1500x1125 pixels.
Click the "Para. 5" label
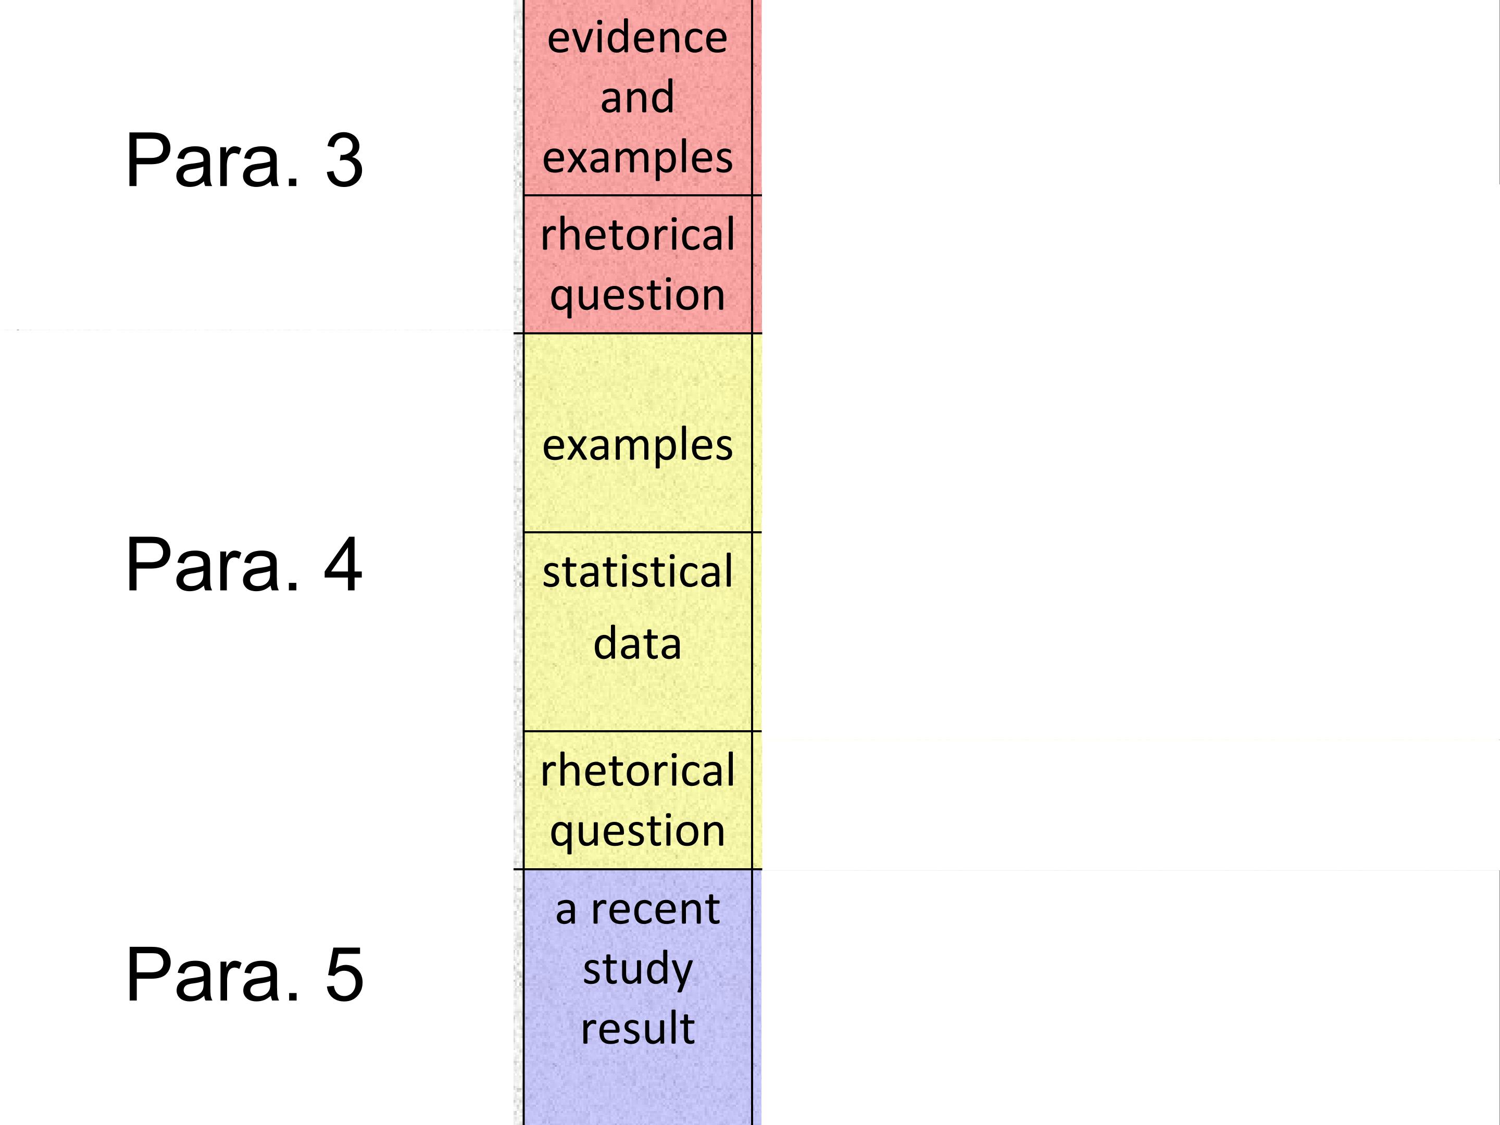[x=244, y=974]
